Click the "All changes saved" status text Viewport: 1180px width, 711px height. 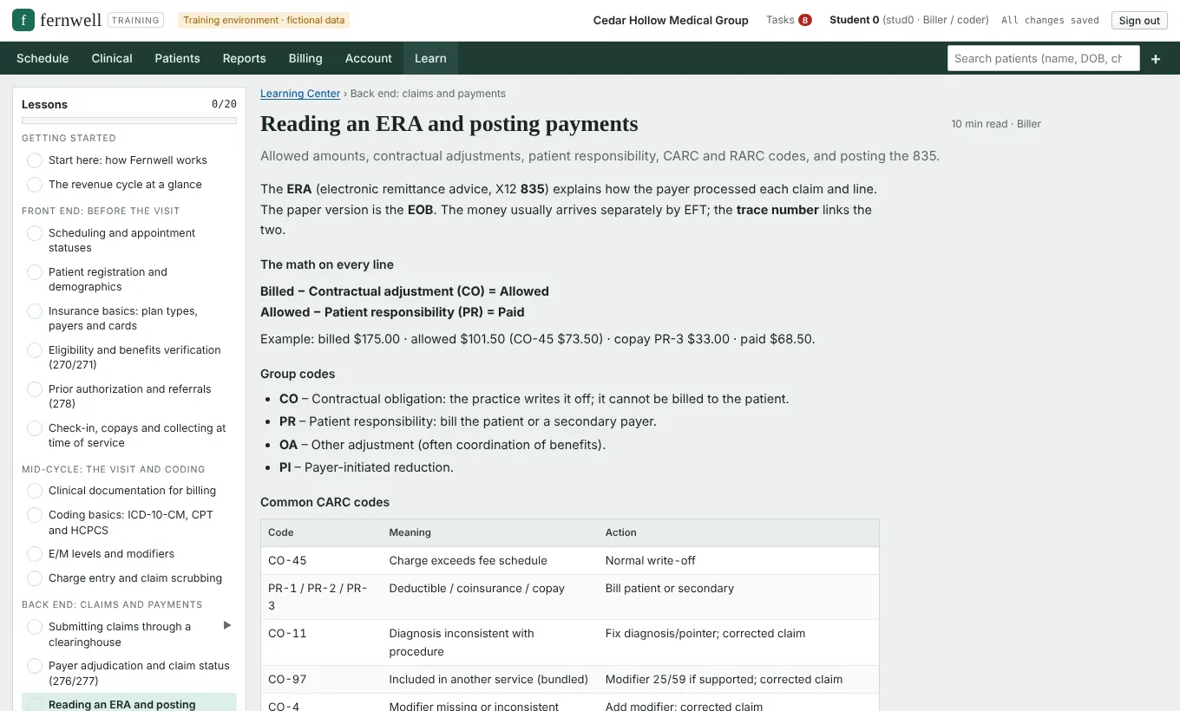[1050, 20]
